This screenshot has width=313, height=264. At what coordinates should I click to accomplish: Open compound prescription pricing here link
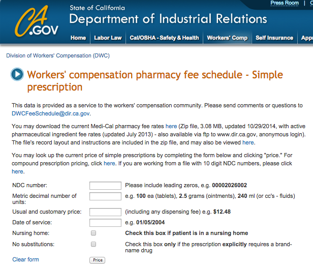[x=109, y=163]
